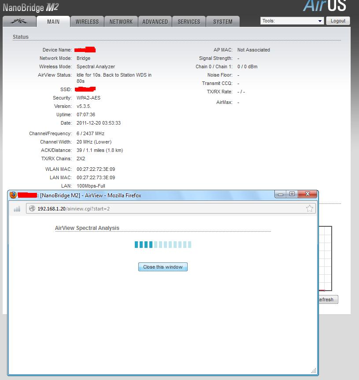The height and width of the screenshot is (380, 359).
Task: Click the uptime value 07:07:36
Action: 86,114
